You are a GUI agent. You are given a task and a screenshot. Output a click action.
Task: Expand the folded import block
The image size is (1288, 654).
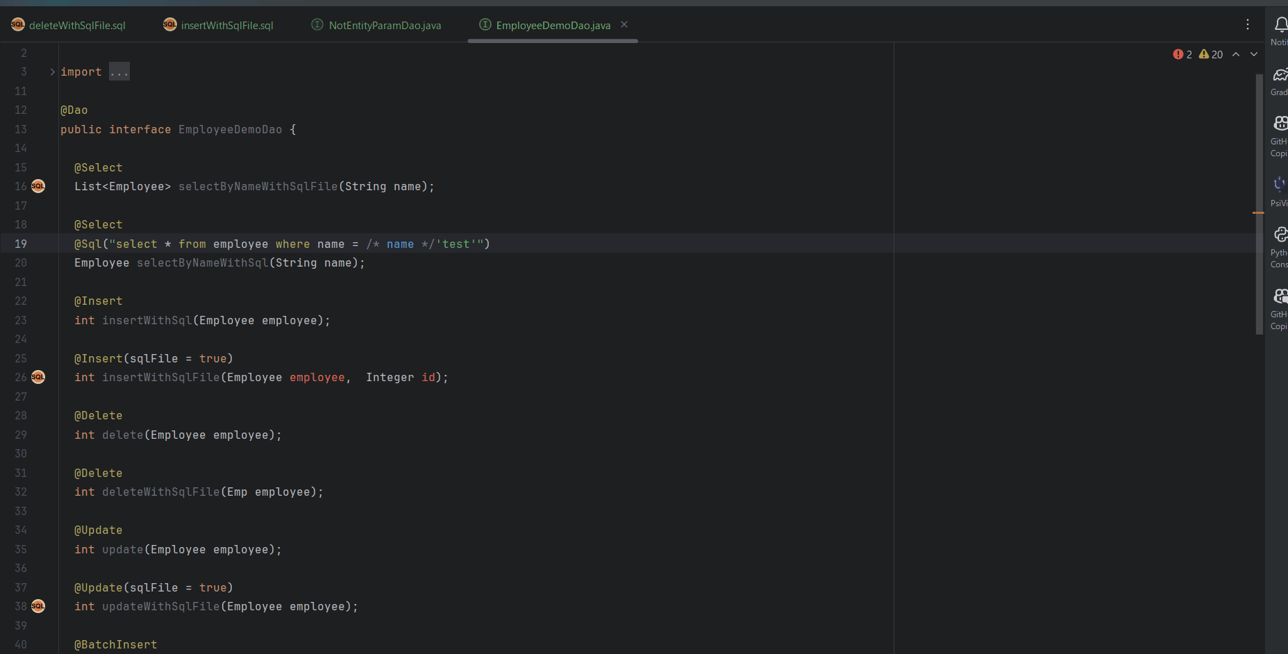[x=52, y=72]
